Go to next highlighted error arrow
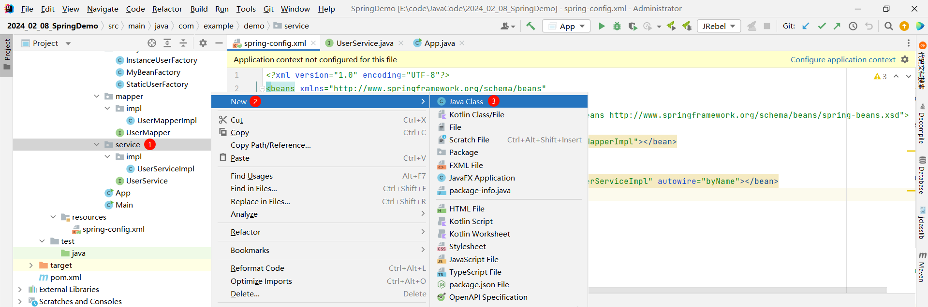The width and height of the screenshot is (928, 307). click(909, 76)
